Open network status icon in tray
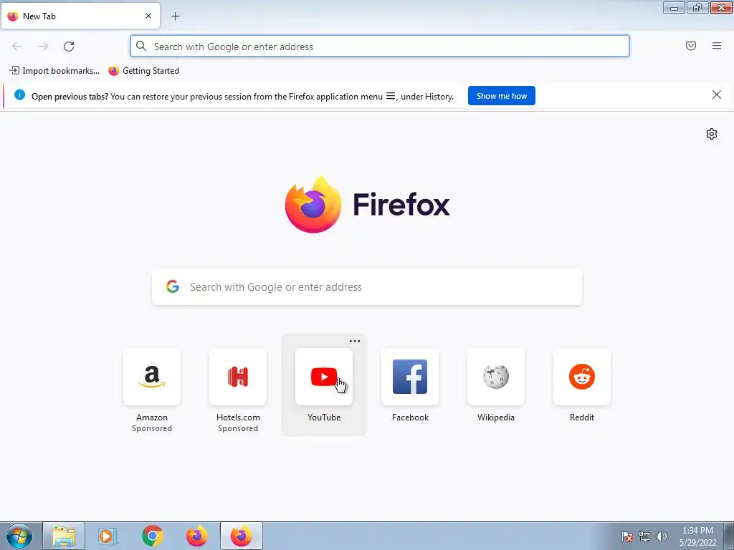 [x=644, y=536]
